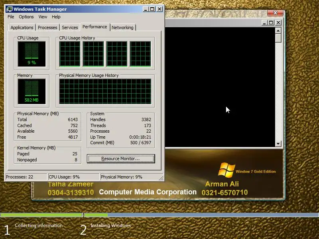
Task: Close the Windows Task Manager window
Action: pos(159,9)
